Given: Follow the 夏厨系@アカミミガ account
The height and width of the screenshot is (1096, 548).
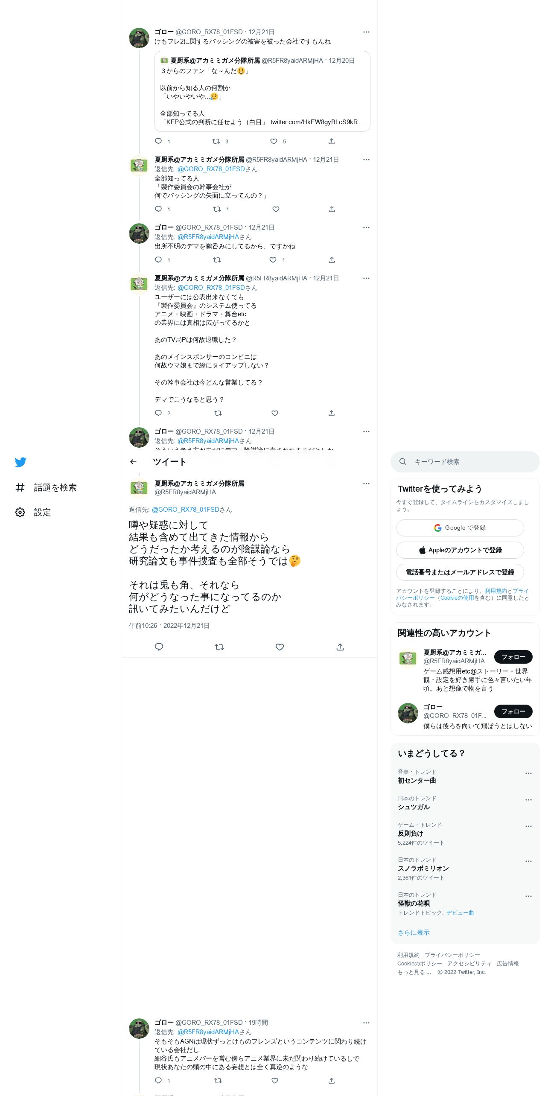Looking at the screenshot, I should click(x=513, y=657).
